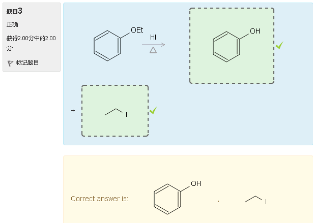Viewport: 313px width, 223px height.
Task: Click the green checkmark next to phenol answer
Action: [x=279, y=45]
